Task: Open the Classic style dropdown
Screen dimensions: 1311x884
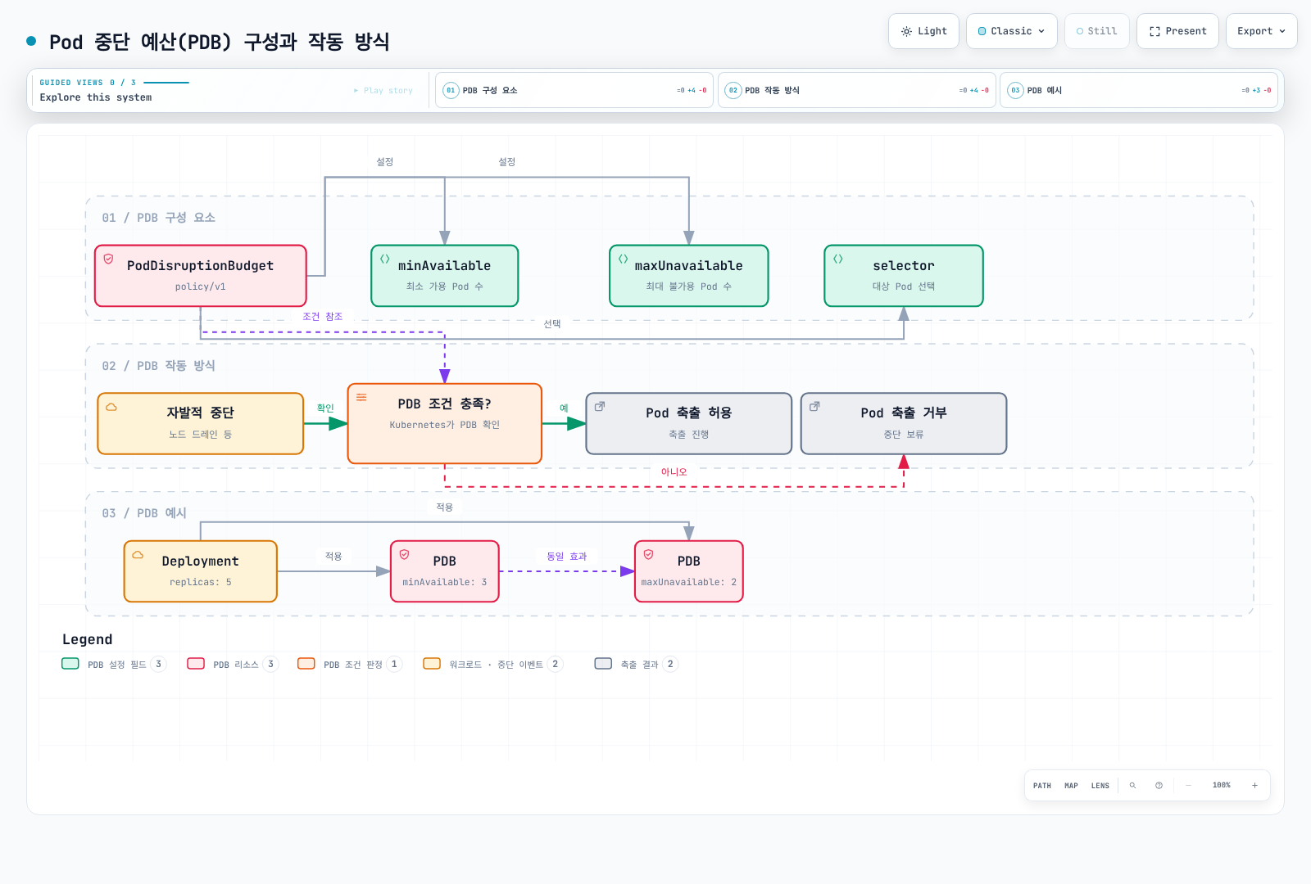Action: (1011, 31)
